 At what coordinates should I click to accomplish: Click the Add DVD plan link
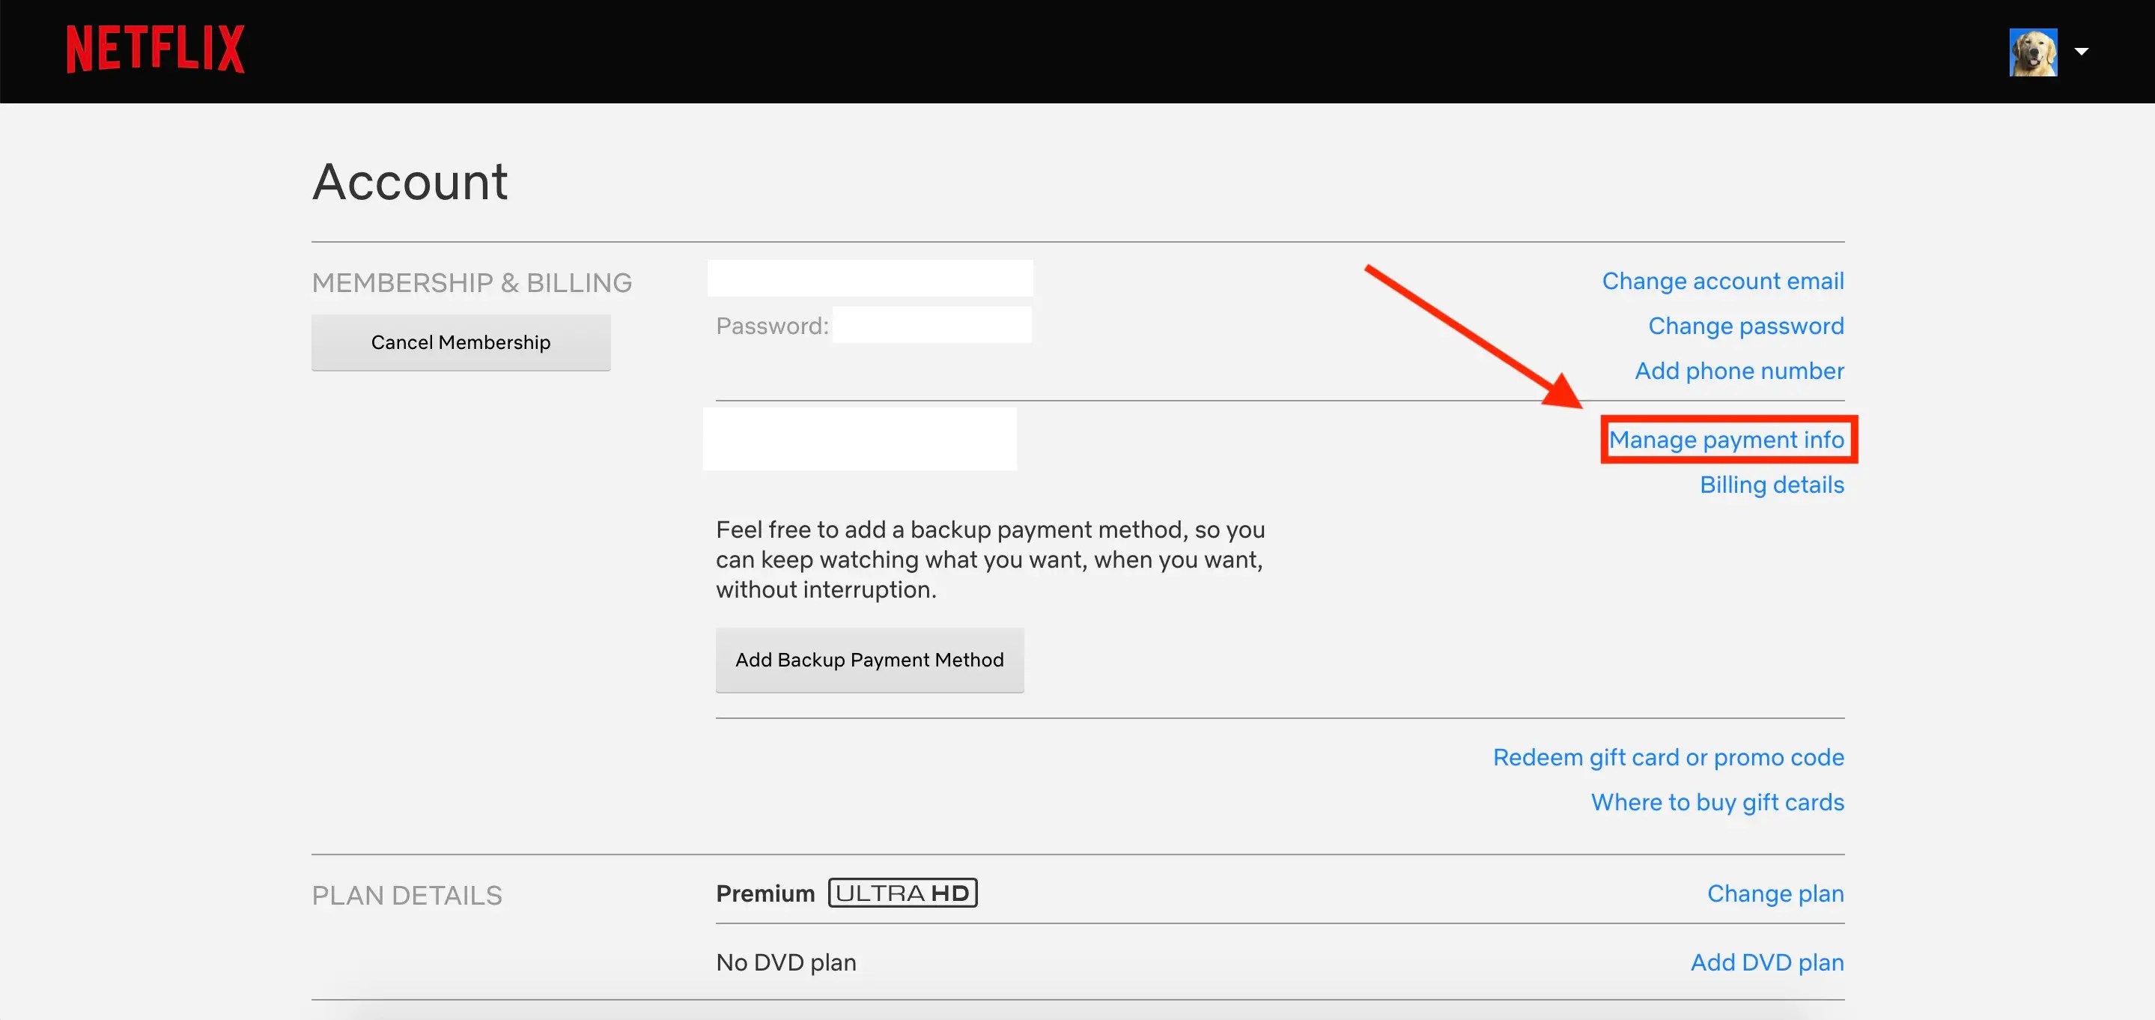[1766, 962]
